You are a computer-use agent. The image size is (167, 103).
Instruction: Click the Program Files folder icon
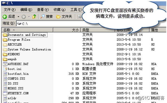click(5, 40)
